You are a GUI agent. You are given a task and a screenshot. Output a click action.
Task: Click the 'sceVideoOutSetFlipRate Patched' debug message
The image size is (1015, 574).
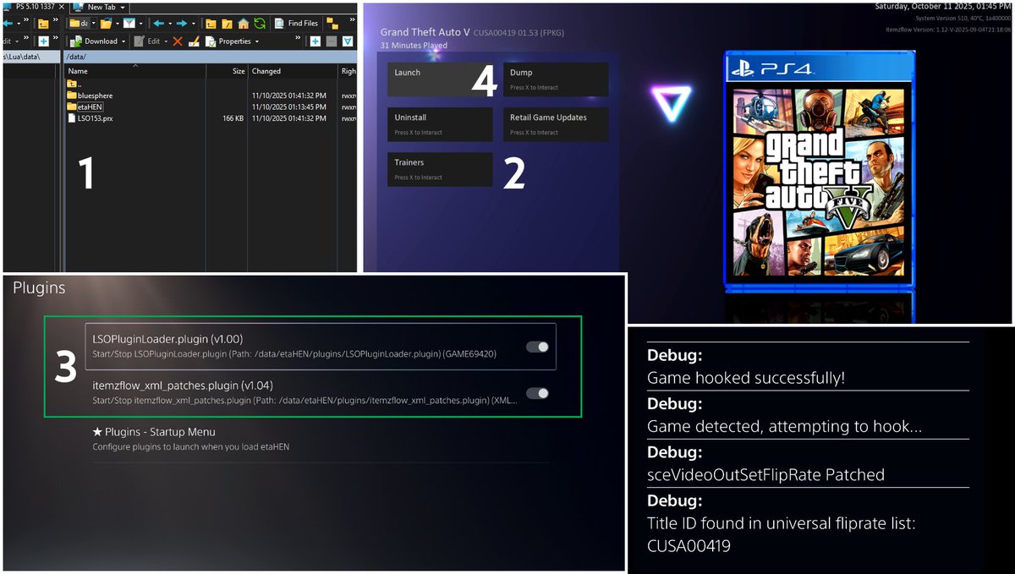765,475
